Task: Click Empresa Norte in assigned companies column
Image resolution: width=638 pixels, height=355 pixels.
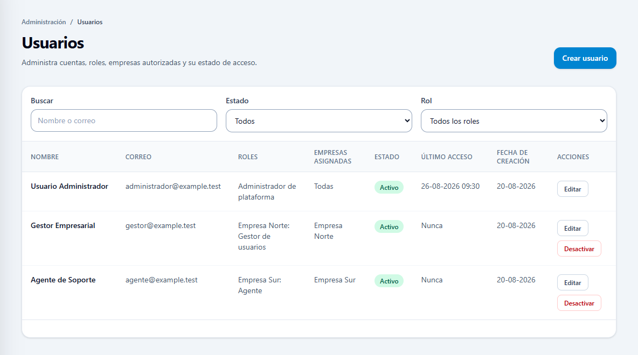Action: coord(328,231)
